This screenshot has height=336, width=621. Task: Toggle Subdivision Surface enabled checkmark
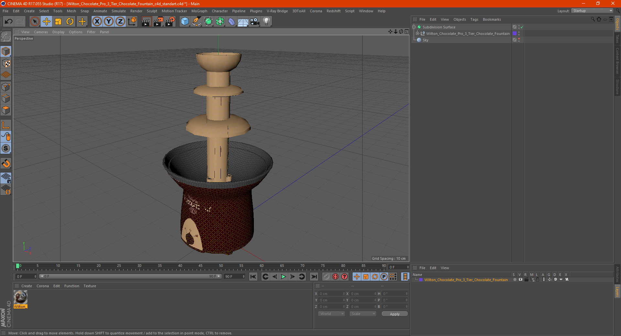[522, 27]
